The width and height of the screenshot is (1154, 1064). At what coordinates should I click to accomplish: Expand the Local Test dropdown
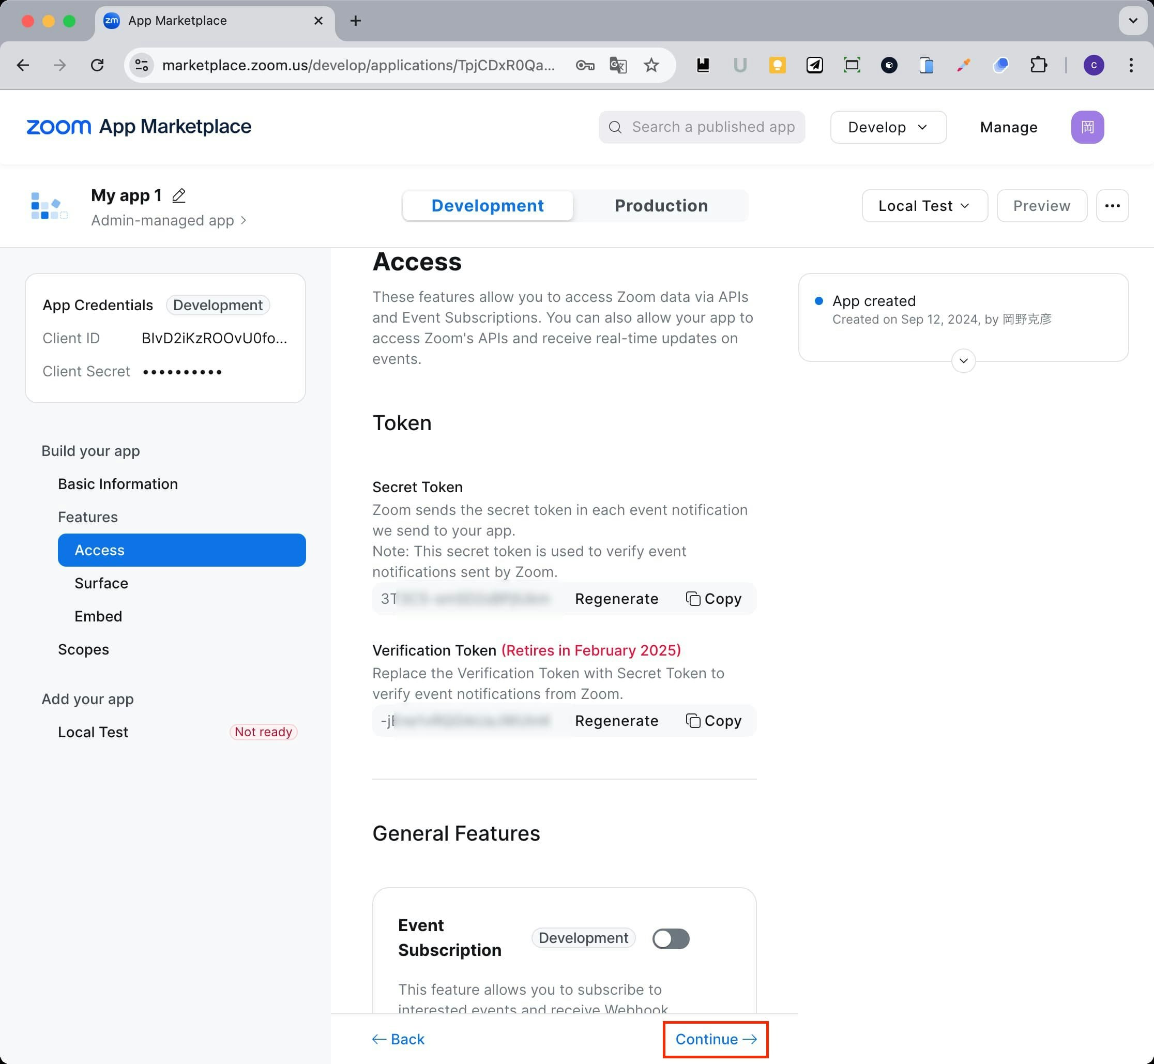[924, 206]
